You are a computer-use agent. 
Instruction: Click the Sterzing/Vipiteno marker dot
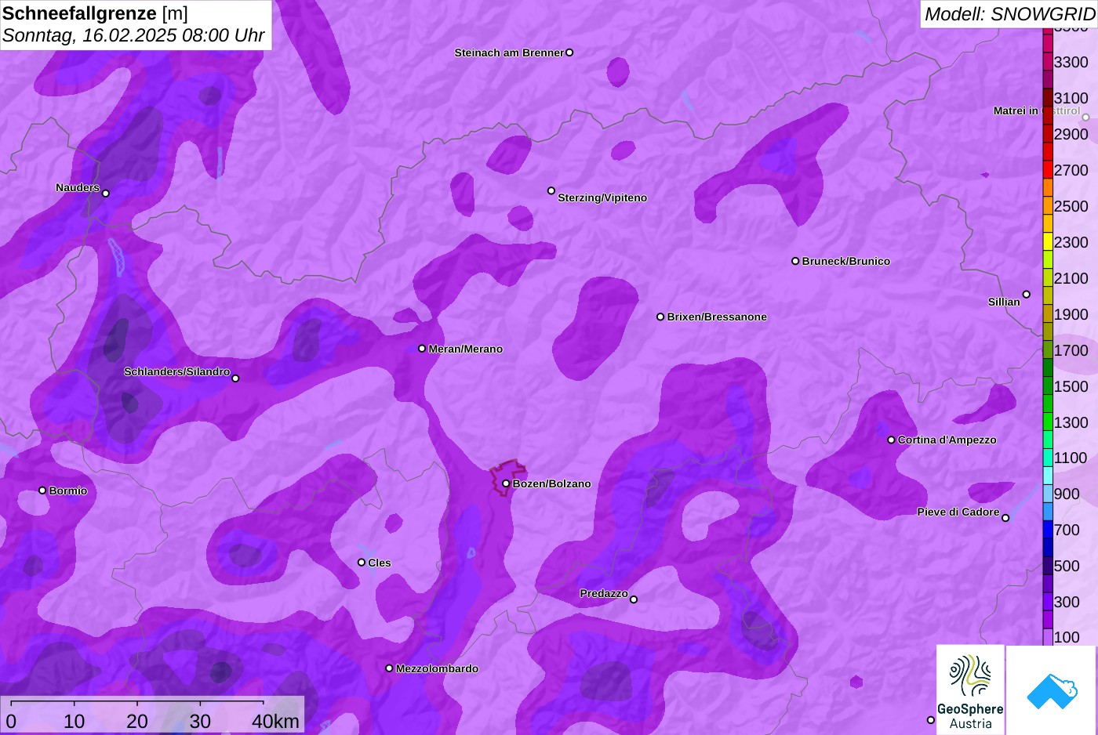(551, 190)
